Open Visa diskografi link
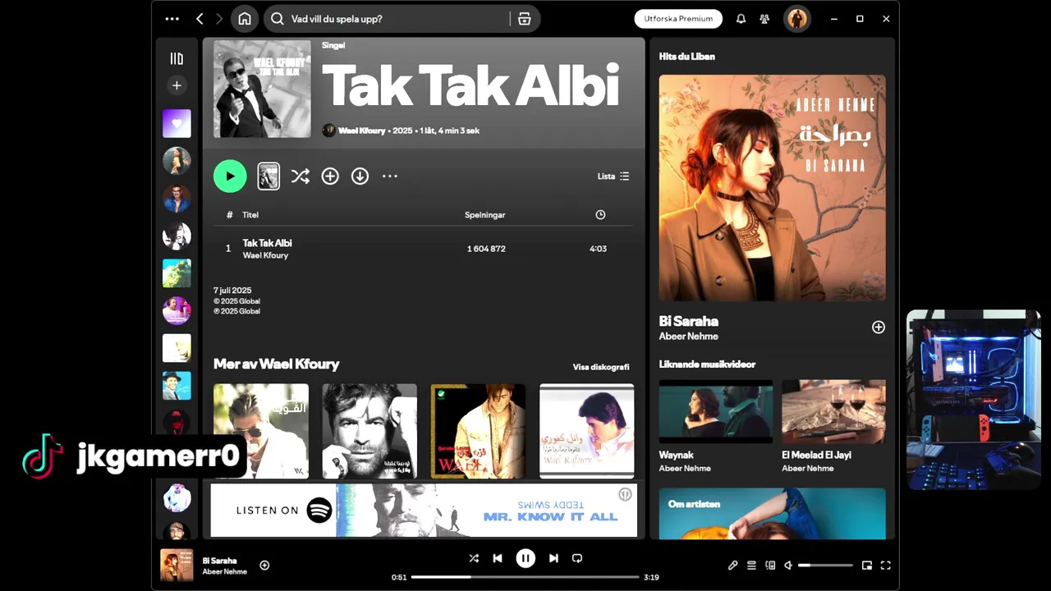Screen dimensions: 1051x591 click(601, 367)
